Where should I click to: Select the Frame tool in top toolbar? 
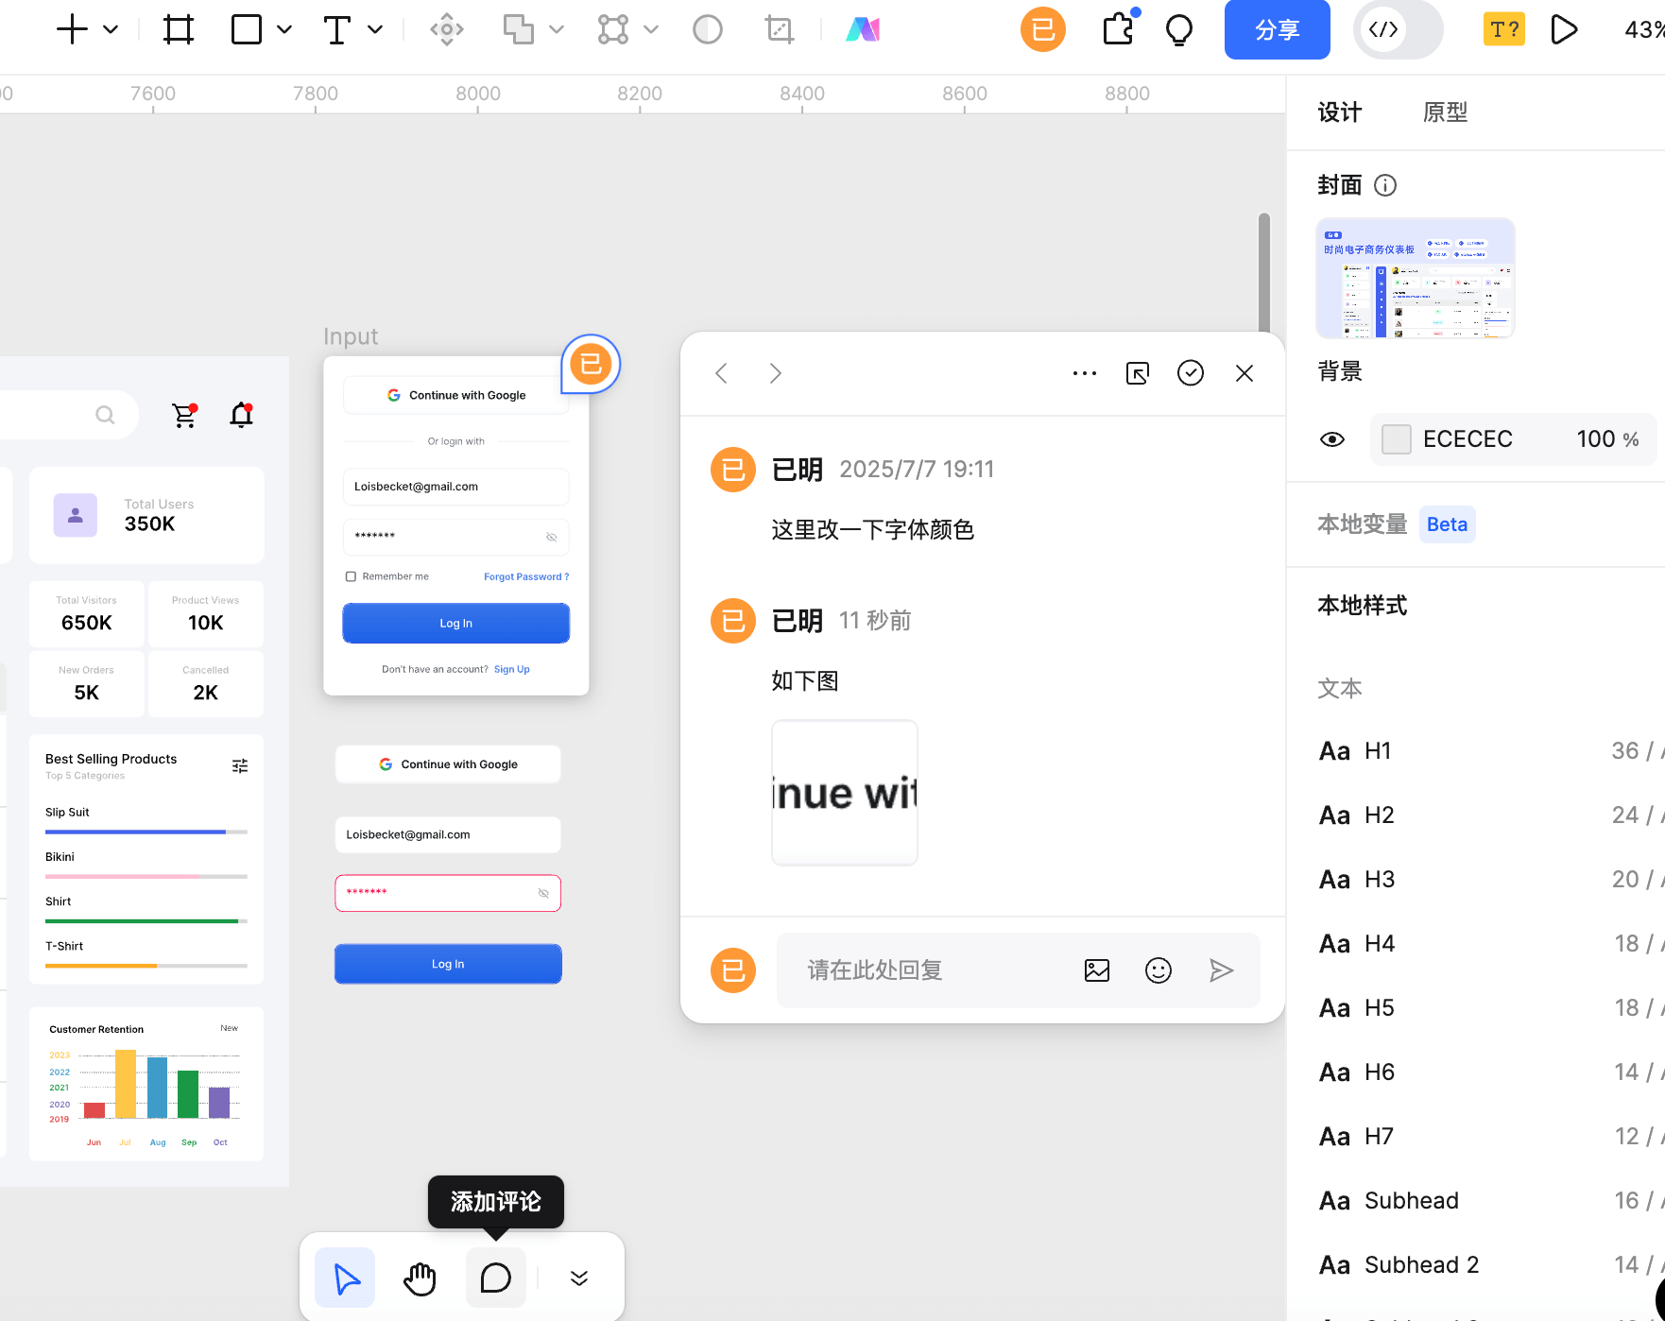click(x=178, y=29)
